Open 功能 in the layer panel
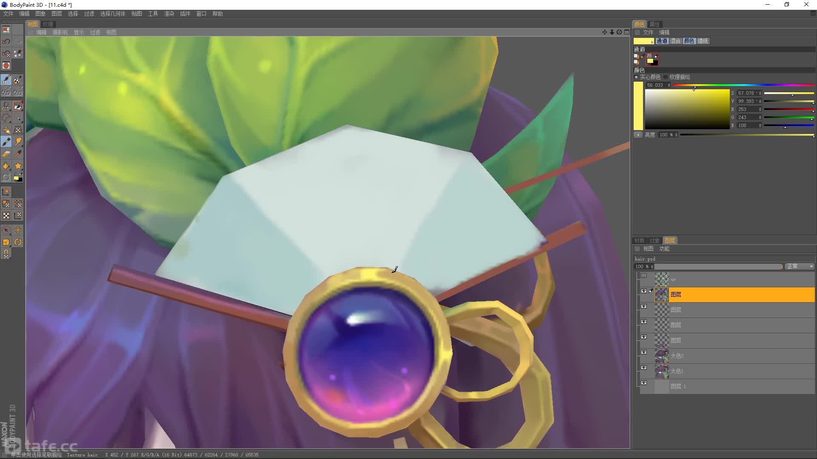Screen dimensions: 817x459 coord(664,249)
